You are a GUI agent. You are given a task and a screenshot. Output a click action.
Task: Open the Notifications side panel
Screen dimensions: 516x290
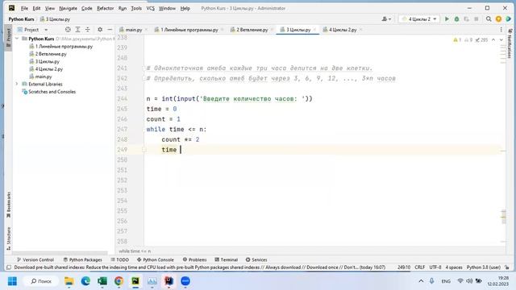(x=510, y=43)
